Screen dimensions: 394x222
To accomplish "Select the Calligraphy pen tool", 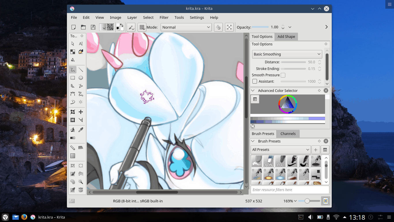I will (81, 52).
